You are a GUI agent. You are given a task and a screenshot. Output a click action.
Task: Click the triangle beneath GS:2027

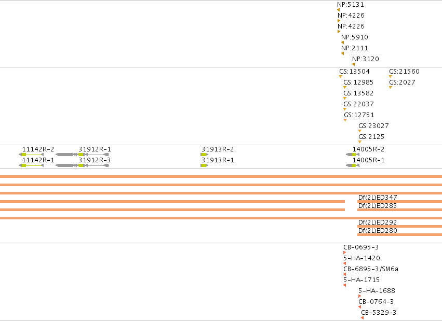coord(391,88)
